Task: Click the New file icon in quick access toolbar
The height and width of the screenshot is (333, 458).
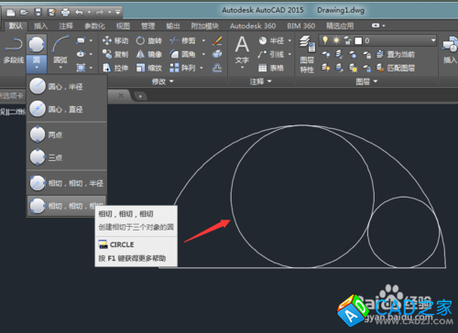Action: pos(11,13)
